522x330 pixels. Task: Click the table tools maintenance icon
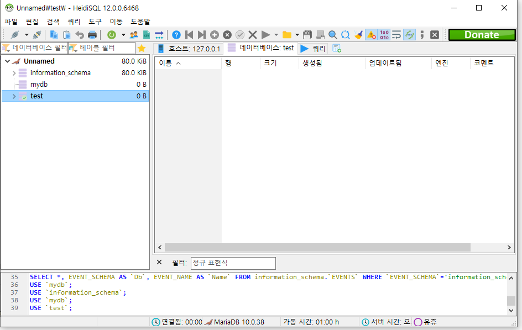(159, 35)
